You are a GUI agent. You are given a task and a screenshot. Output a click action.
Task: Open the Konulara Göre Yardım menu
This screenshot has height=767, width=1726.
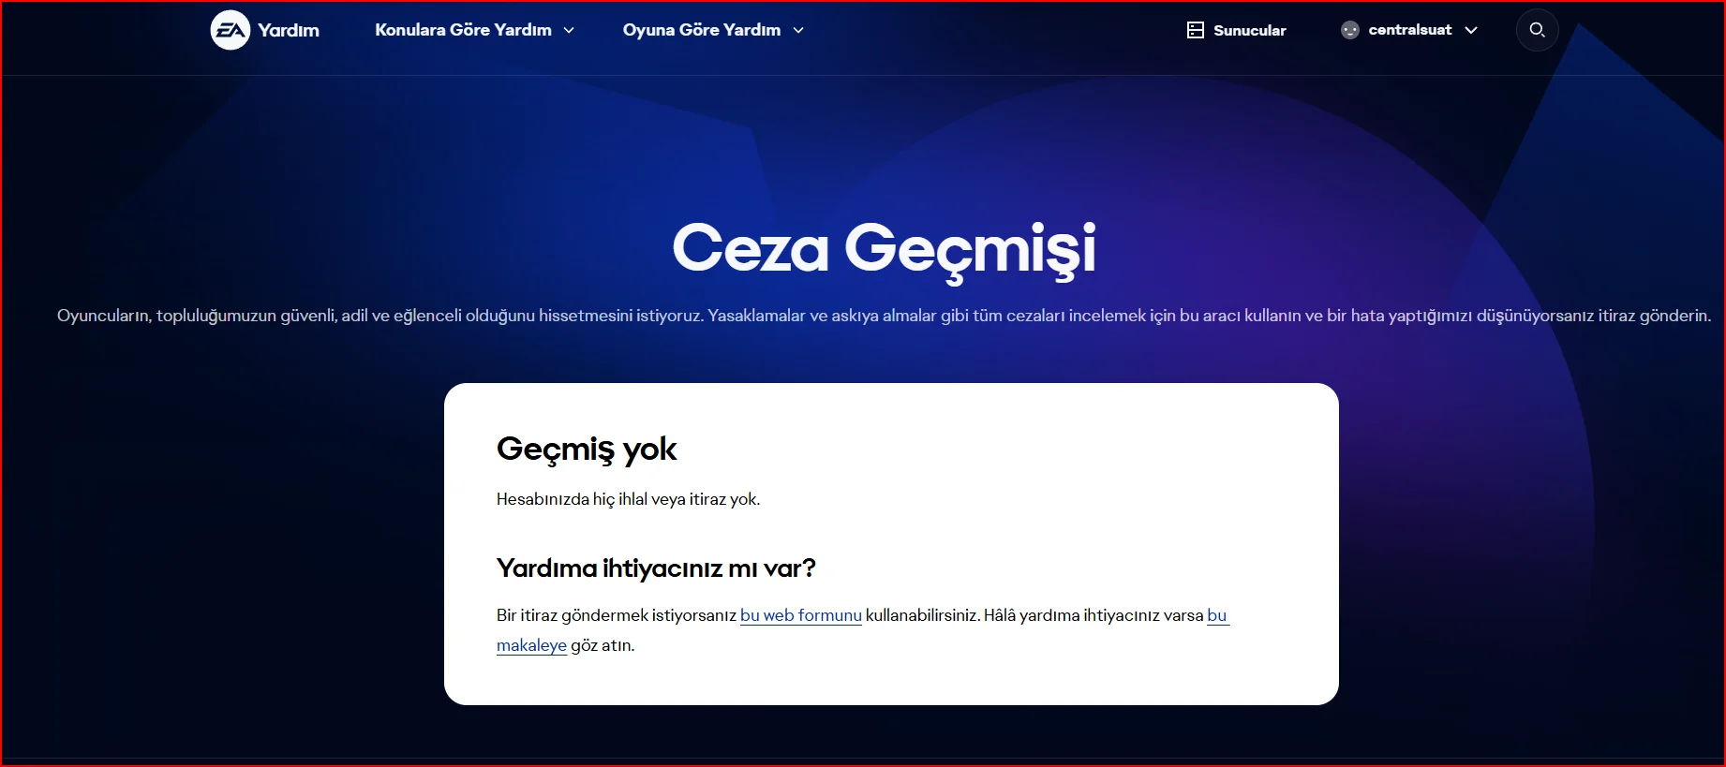[x=475, y=30]
